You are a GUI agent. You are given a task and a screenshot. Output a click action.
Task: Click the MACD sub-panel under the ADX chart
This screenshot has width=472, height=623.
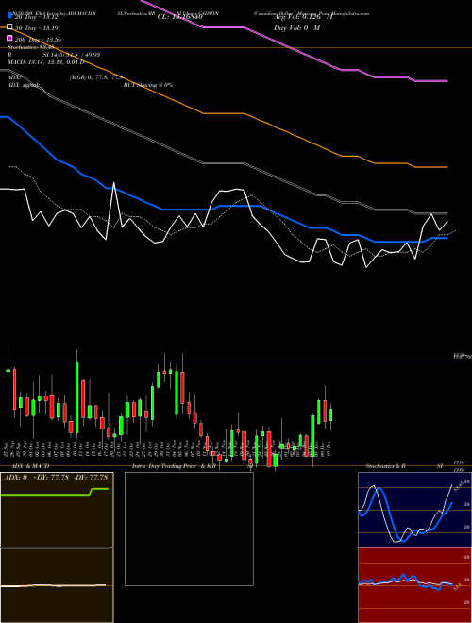point(57,585)
